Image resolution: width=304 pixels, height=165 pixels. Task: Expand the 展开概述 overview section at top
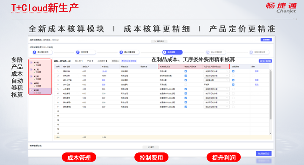159,41
